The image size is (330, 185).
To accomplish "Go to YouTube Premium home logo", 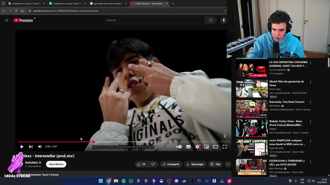I will point(23,20).
